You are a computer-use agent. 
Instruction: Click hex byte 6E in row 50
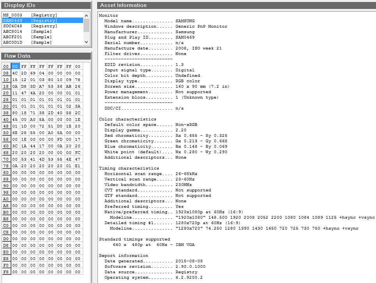(x=15, y=133)
